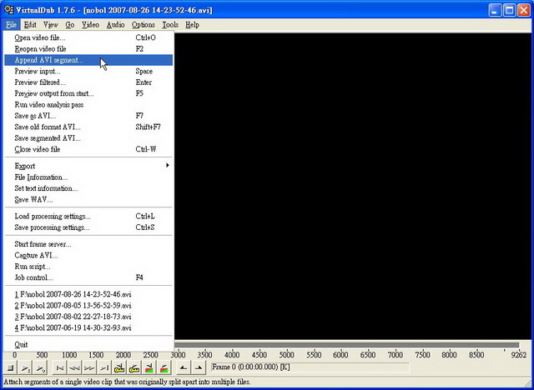Step backward one frame

point(74,367)
